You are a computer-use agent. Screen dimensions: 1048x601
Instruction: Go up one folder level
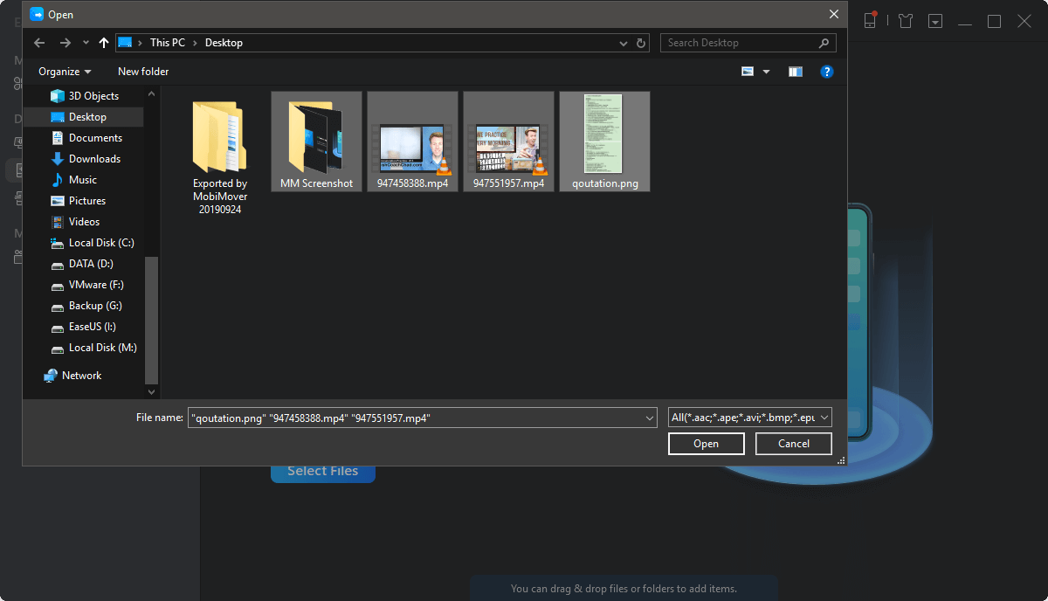(105, 43)
